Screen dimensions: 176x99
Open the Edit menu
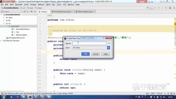7,5
